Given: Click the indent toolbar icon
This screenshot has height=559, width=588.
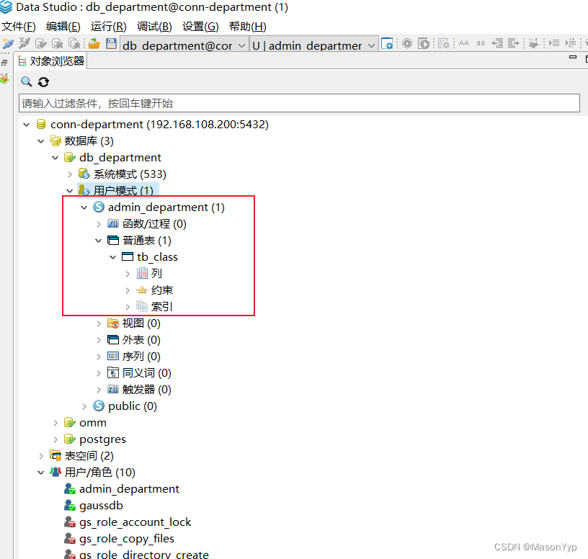Looking at the screenshot, I should point(513,43).
